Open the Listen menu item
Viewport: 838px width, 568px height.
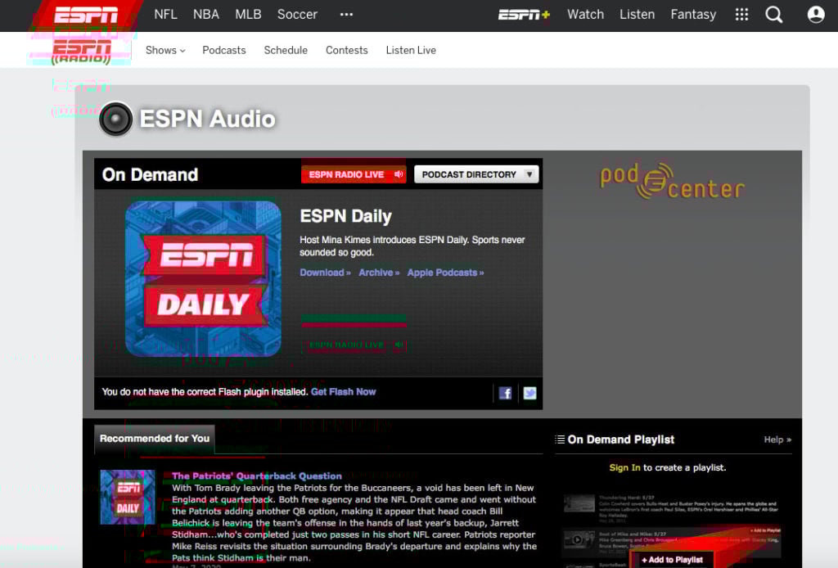(x=637, y=15)
